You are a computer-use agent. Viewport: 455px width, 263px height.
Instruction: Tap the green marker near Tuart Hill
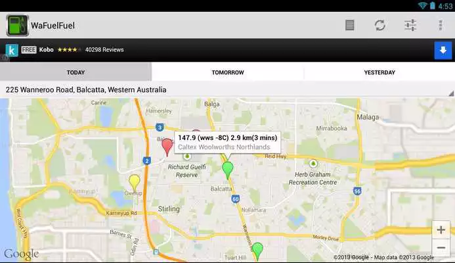[257, 252]
